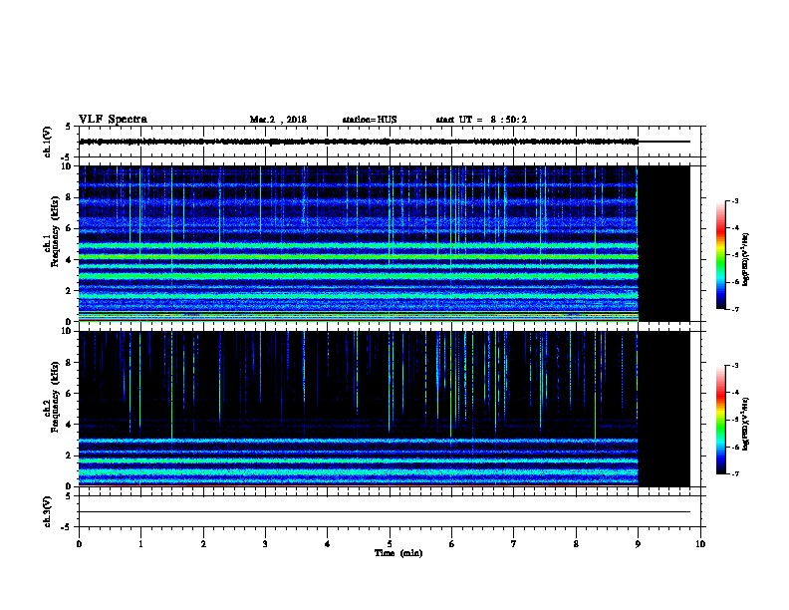Click the ch.2 spectrogram color scale bar

720,420
